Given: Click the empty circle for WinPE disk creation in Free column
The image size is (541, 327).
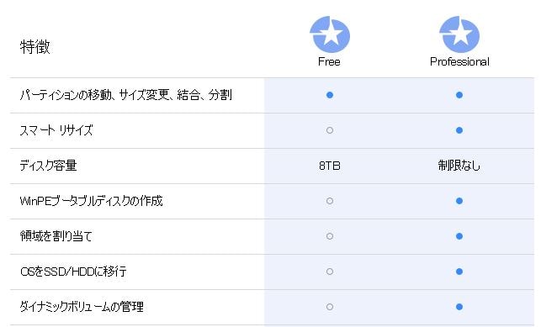Looking at the screenshot, I should (330, 201).
